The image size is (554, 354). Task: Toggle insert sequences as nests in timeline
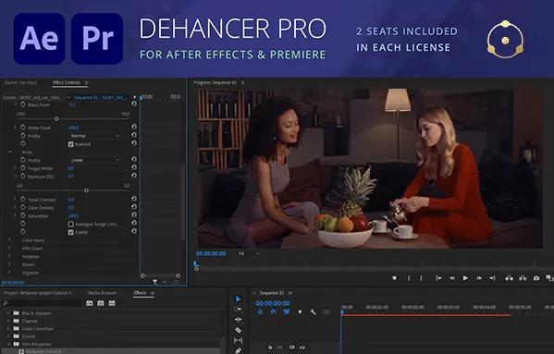(x=260, y=312)
